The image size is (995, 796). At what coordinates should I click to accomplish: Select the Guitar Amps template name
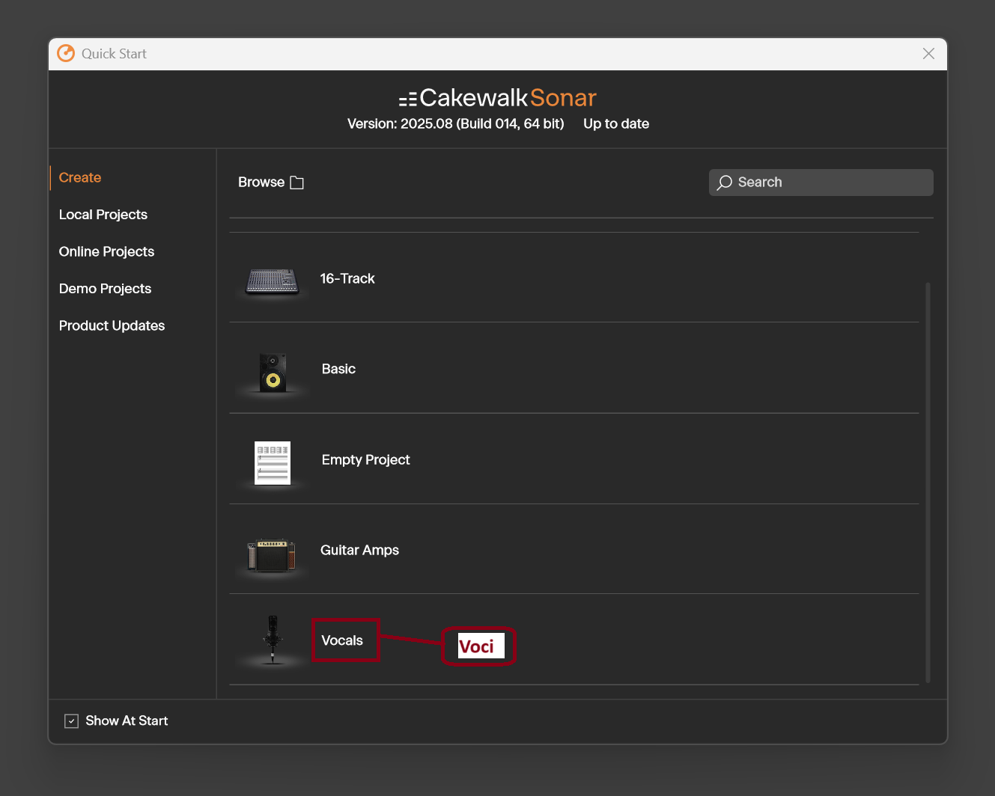(x=359, y=551)
